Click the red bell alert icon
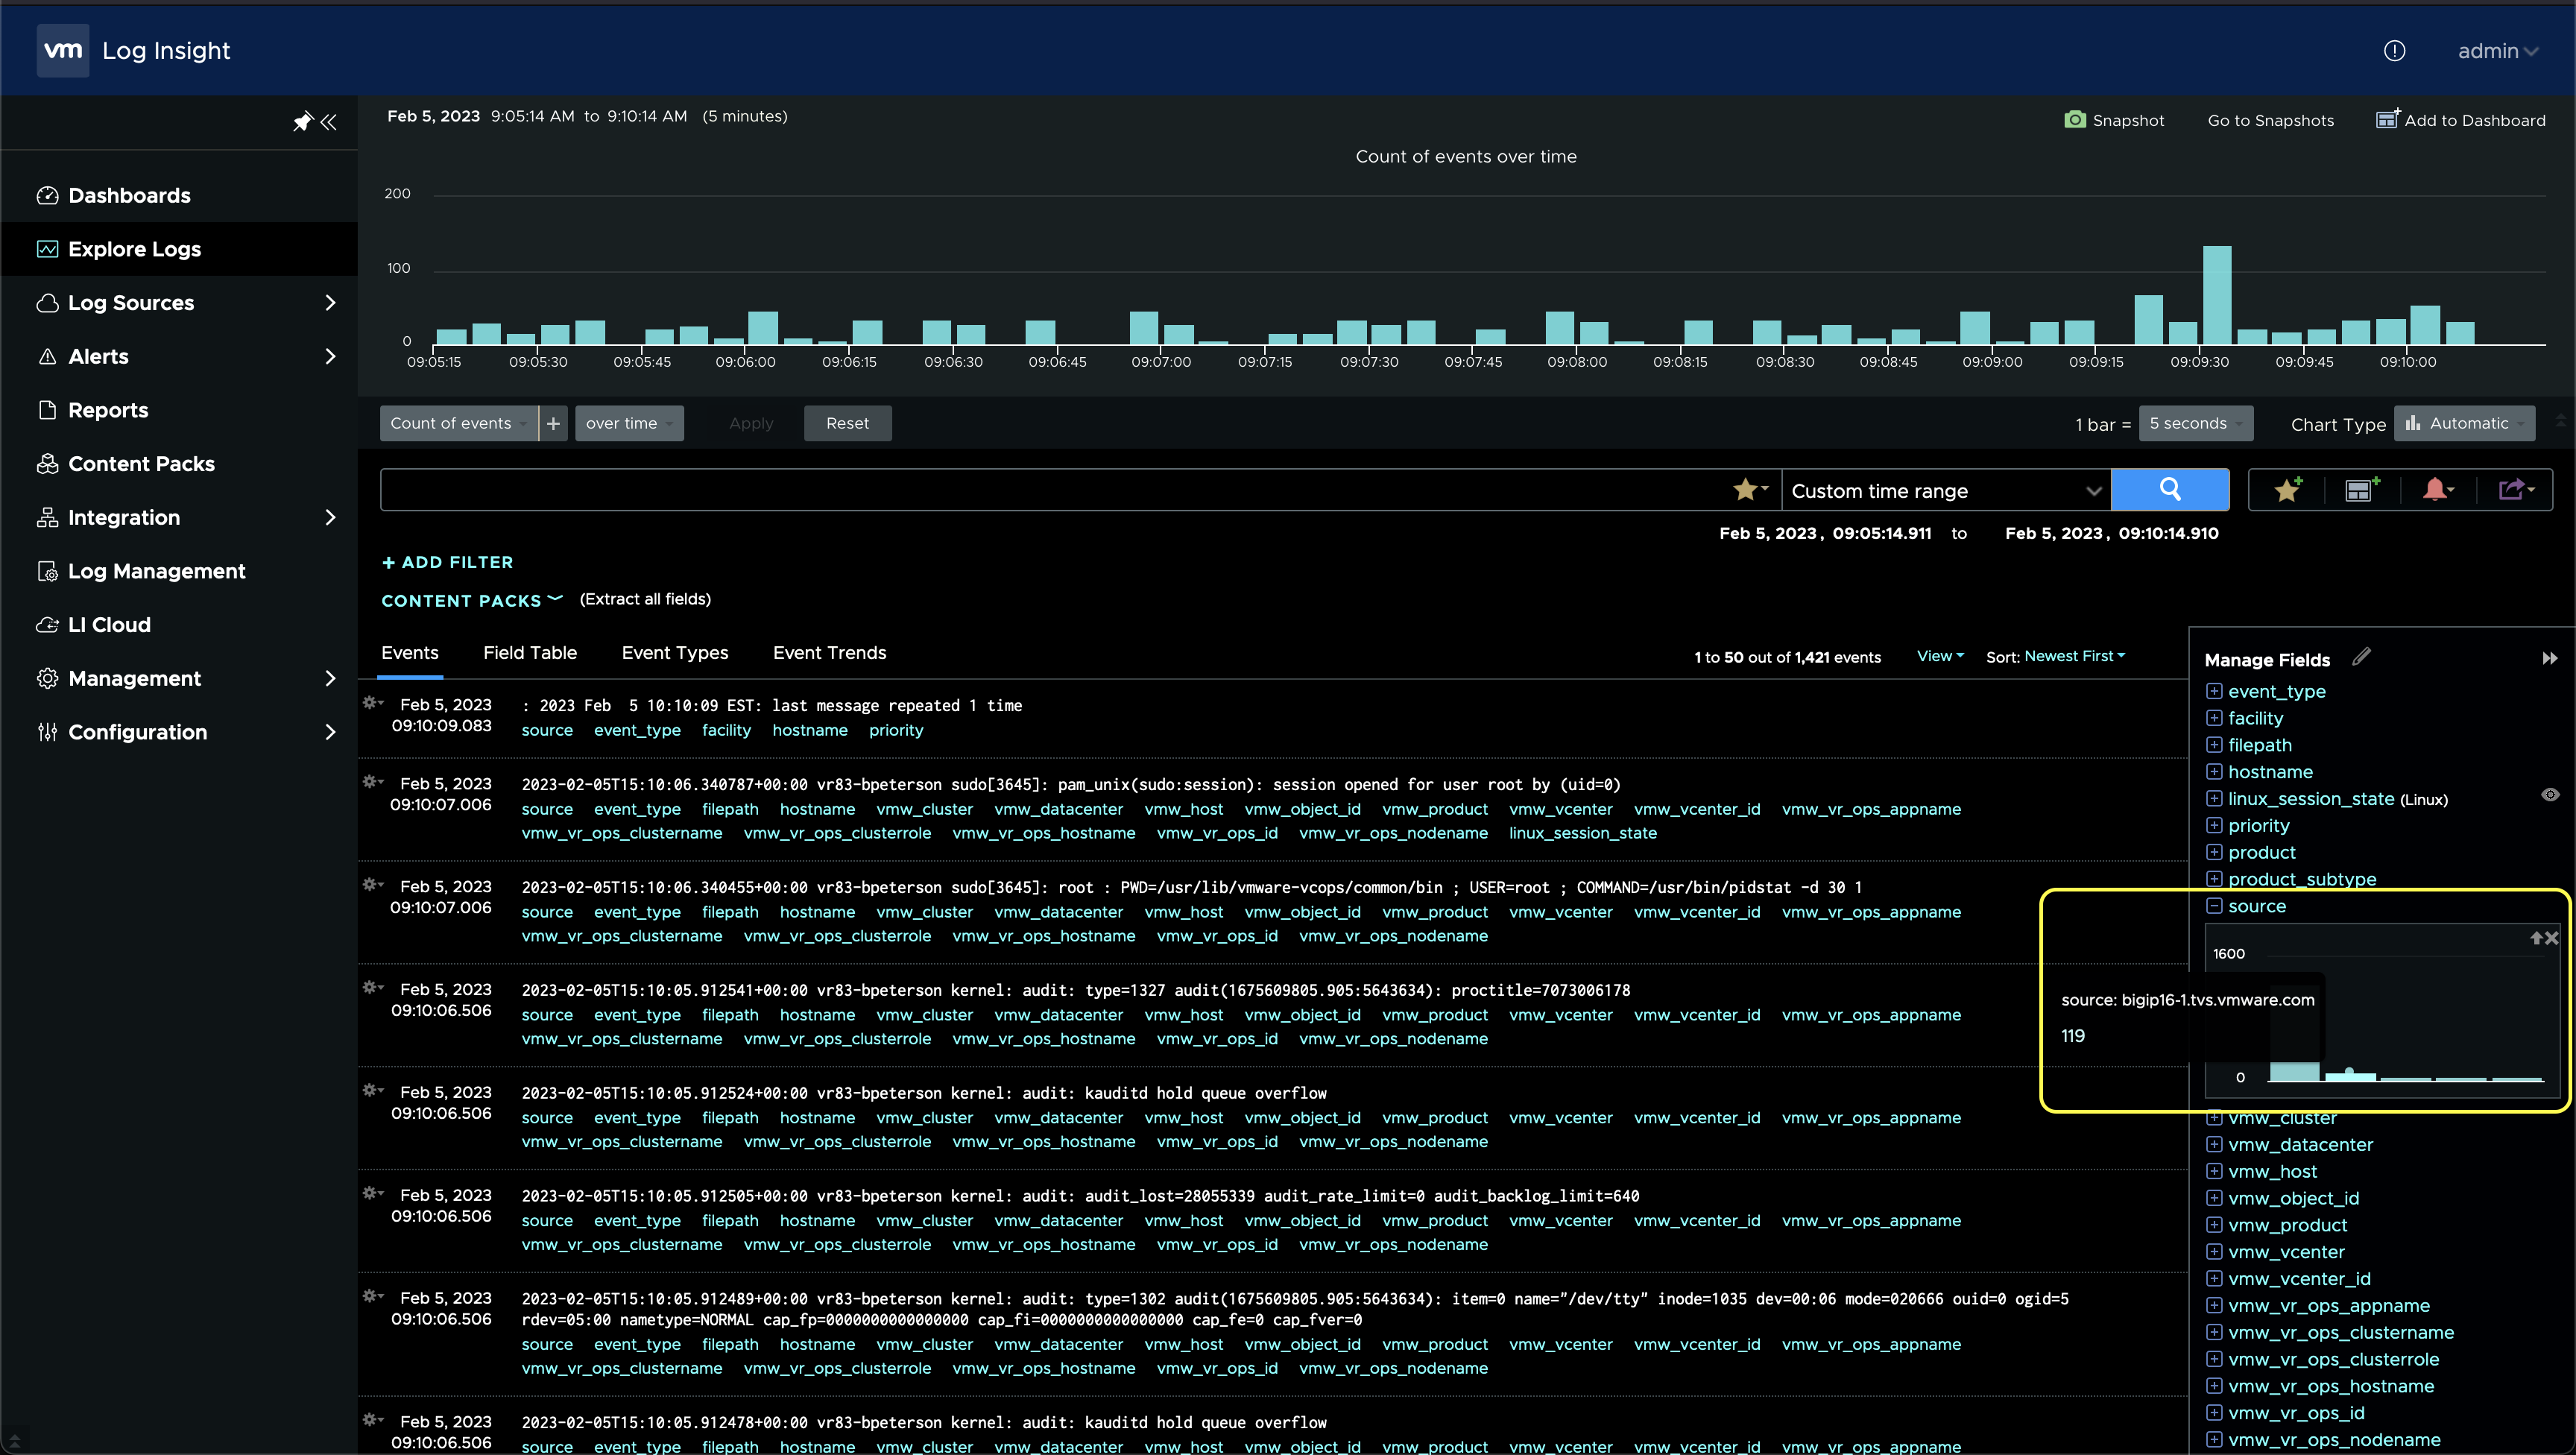Image resolution: width=2576 pixels, height=1455 pixels. point(2435,489)
